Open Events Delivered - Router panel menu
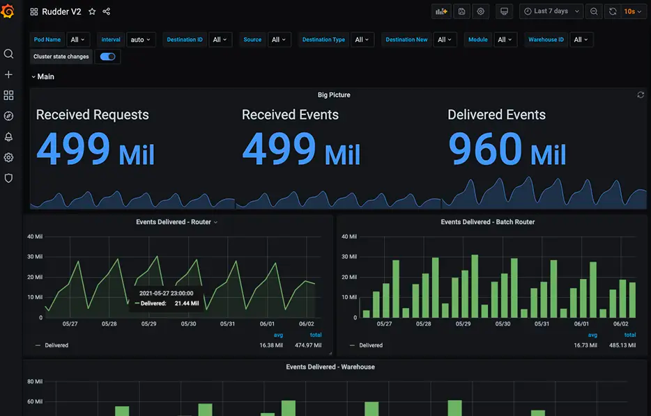 pyautogui.click(x=176, y=222)
